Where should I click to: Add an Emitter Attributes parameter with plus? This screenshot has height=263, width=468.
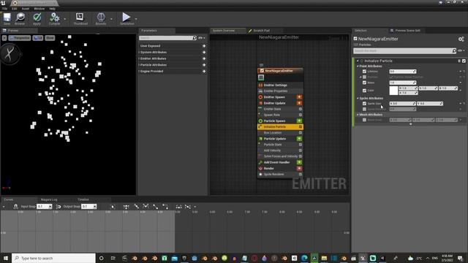[x=204, y=58]
